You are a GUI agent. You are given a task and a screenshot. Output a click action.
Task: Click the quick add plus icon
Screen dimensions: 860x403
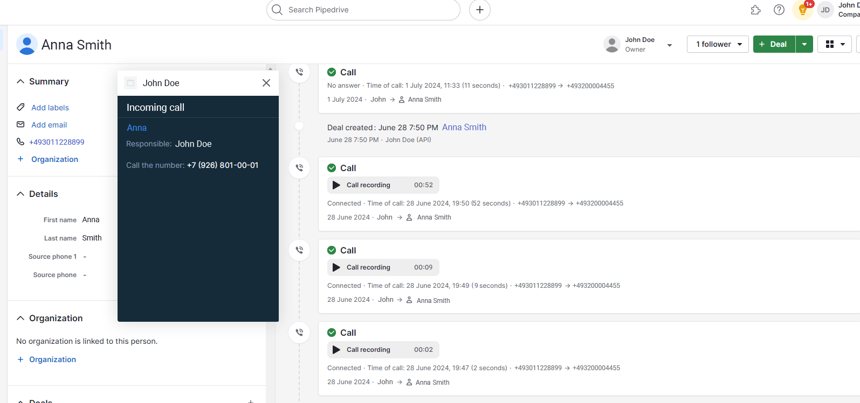click(x=479, y=10)
